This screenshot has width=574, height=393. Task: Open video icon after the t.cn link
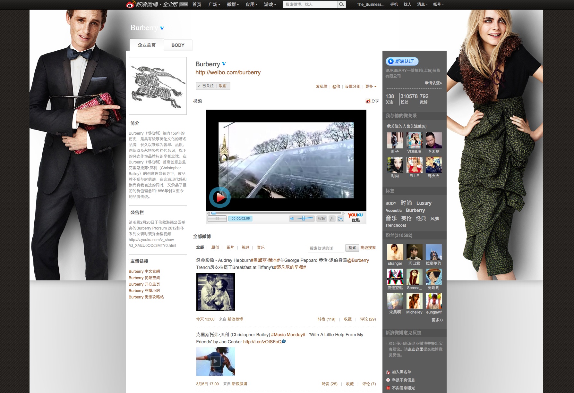[x=284, y=341]
